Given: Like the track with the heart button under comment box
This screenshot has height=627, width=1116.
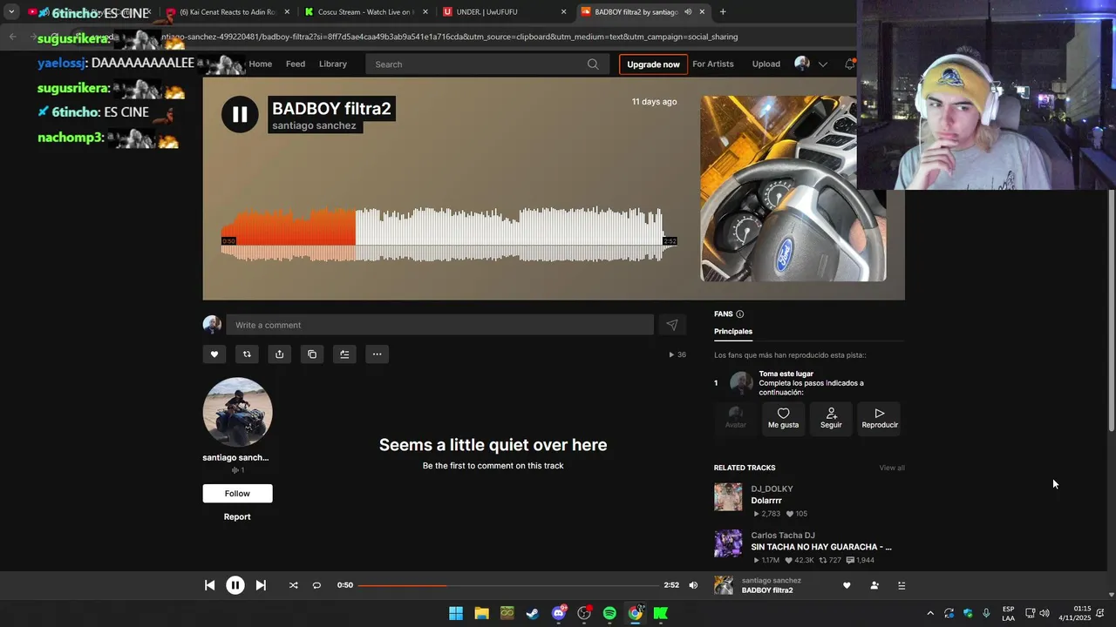Looking at the screenshot, I should 214,354.
